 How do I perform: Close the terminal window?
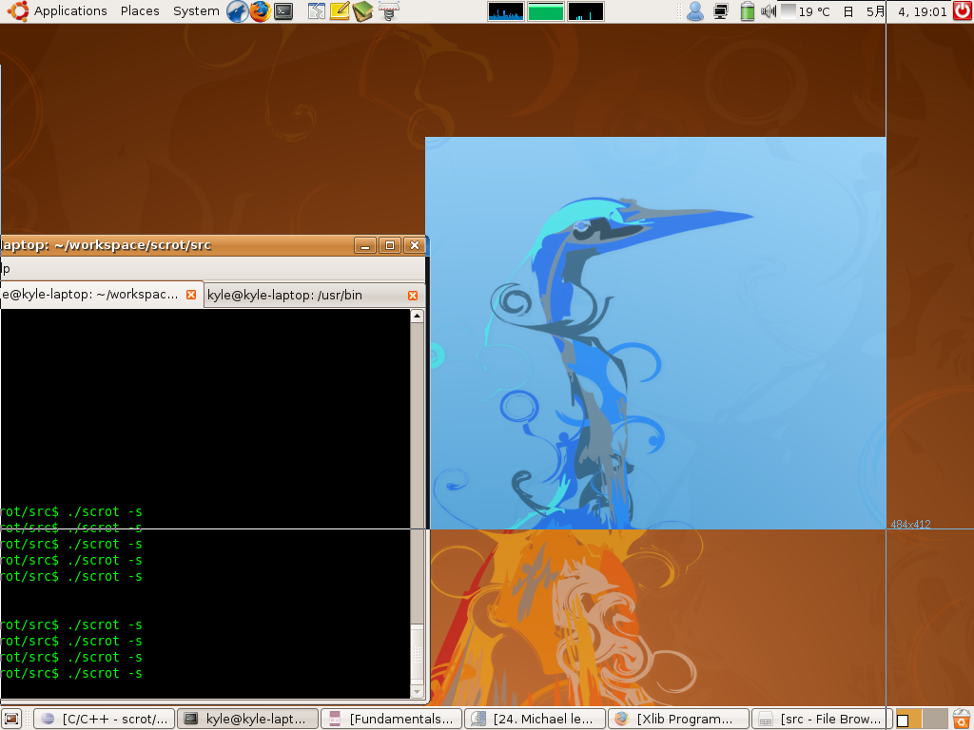point(415,245)
